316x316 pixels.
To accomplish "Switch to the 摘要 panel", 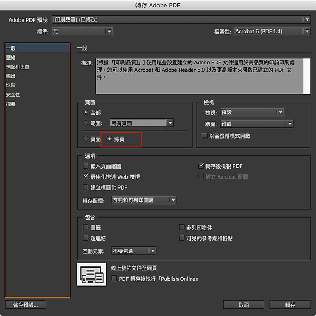I will click(x=37, y=104).
